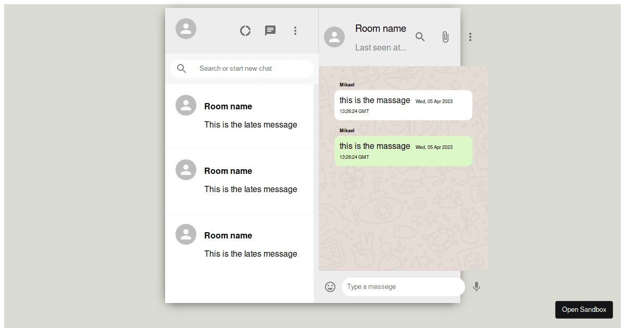
Task: Click the Room name title in chat header
Action: (381, 29)
